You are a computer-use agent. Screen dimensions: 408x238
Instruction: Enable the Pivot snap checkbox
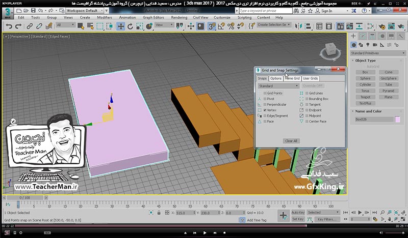tap(265, 99)
